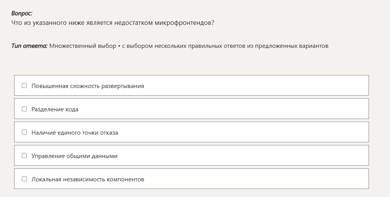The height and width of the screenshot is (197, 390).
Task: Check the box for 'Повышенная сложность развертывания'
Action: tap(25, 86)
